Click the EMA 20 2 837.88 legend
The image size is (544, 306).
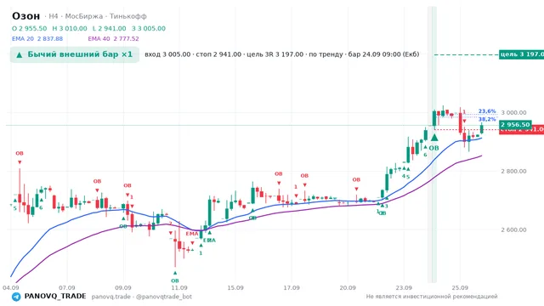pos(37,39)
